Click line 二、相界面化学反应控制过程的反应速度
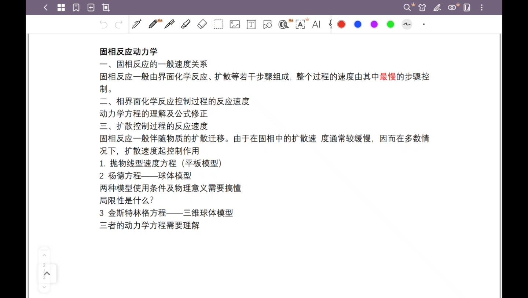Image resolution: width=528 pixels, height=298 pixels. click(x=175, y=101)
